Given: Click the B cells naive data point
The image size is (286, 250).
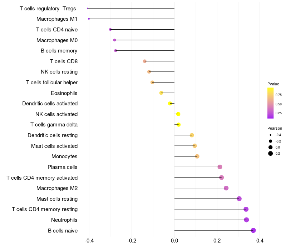Looking at the screenshot, I should tap(253, 230).
